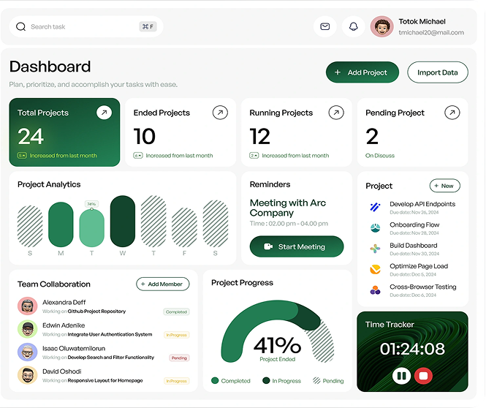Pause the time tracker
The width and height of the screenshot is (486, 408).
[x=401, y=376]
